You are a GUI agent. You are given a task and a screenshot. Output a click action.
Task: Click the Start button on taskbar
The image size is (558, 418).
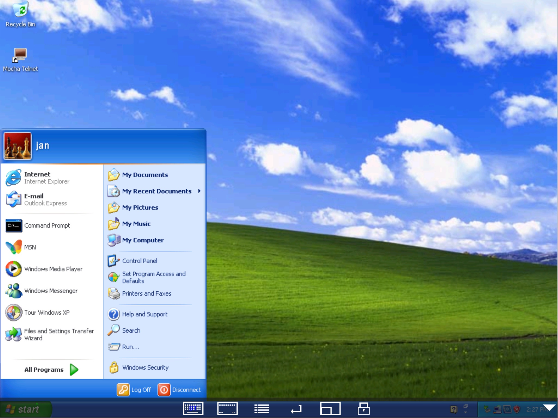pos(26,409)
